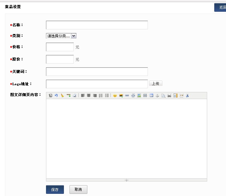Click the scissors cut icon
Viewport: 226px width, 196px height.
point(187,96)
